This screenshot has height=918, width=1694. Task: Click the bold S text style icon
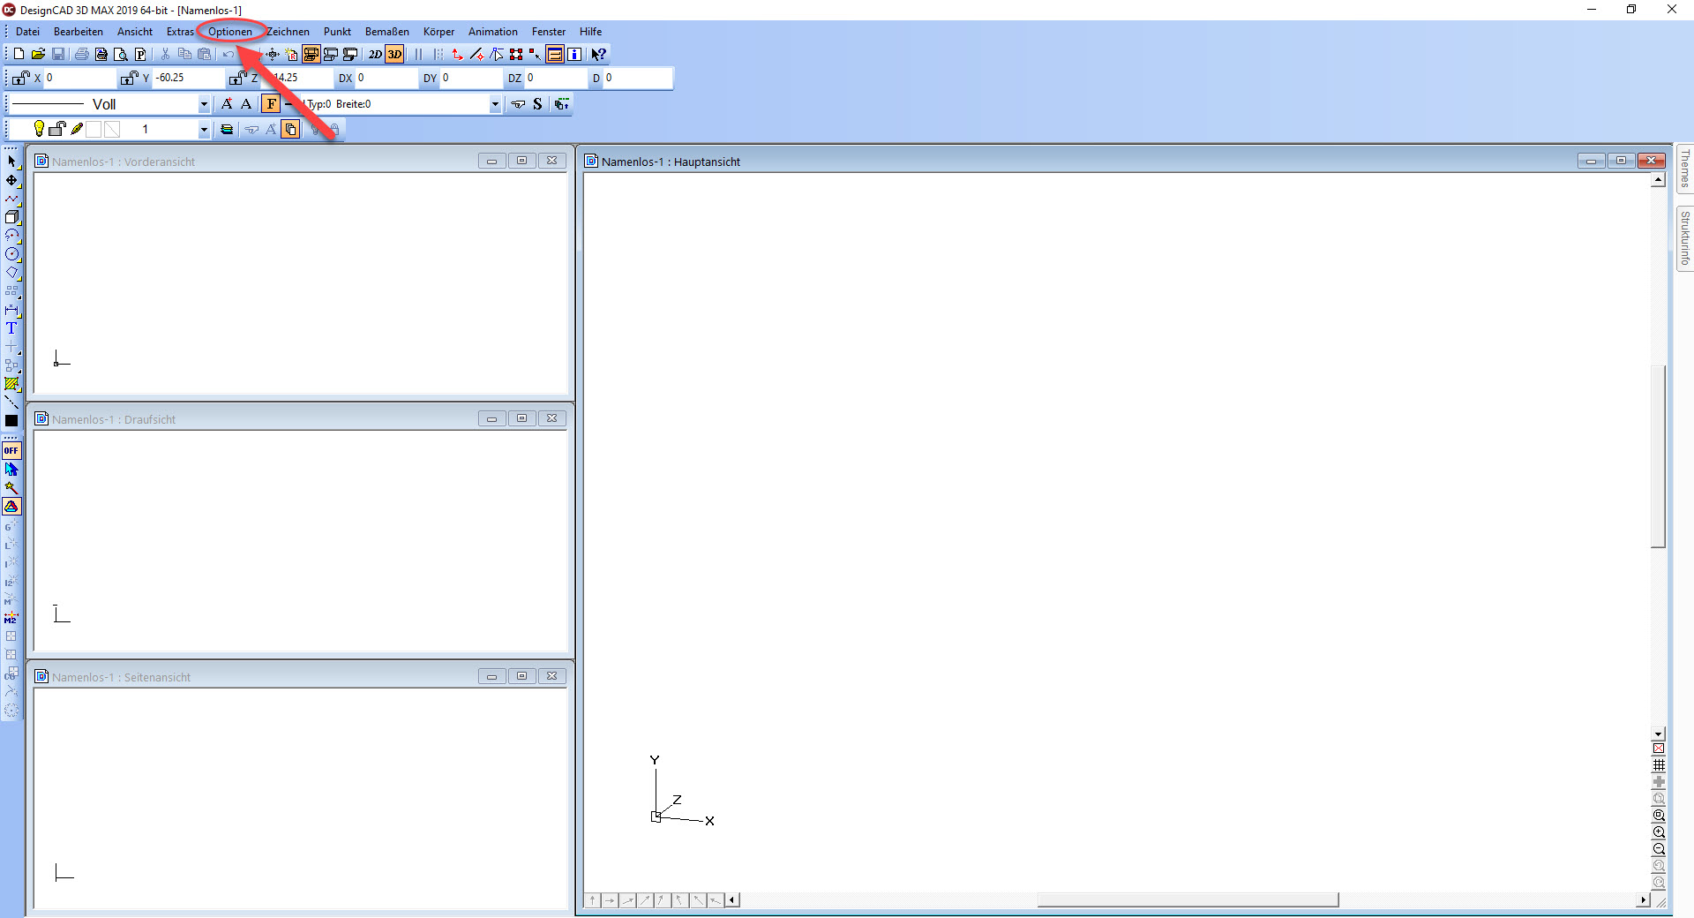coord(537,104)
